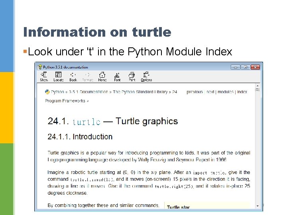The height and width of the screenshot is (215, 287).
Task: Open the 'index' link
Action: [242, 92]
